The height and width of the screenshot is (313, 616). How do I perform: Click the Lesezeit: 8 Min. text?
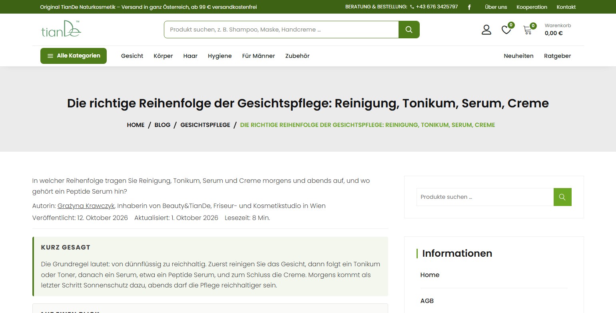[247, 218]
